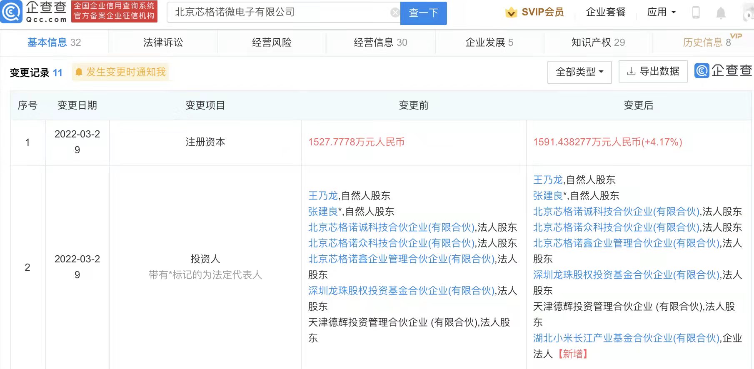Open 北京芯格诺众科技合伙企业 link in 变更前
This screenshot has height=369, width=754.
pyautogui.click(x=392, y=243)
